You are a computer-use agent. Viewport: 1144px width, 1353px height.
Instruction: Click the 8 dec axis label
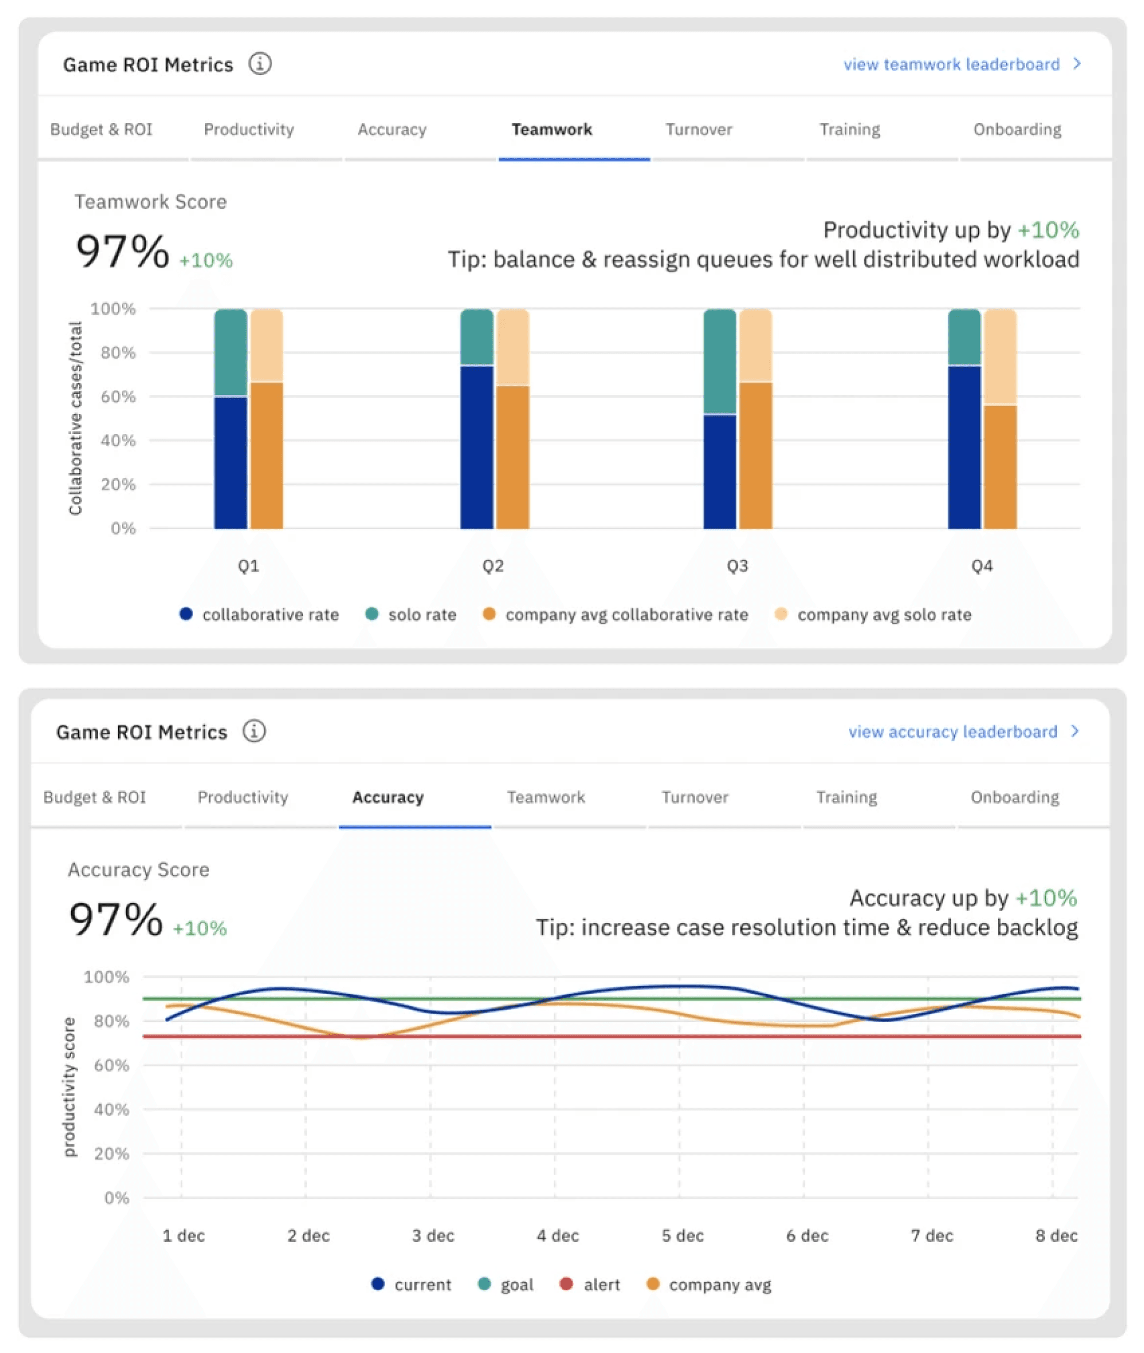click(1056, 1235)
